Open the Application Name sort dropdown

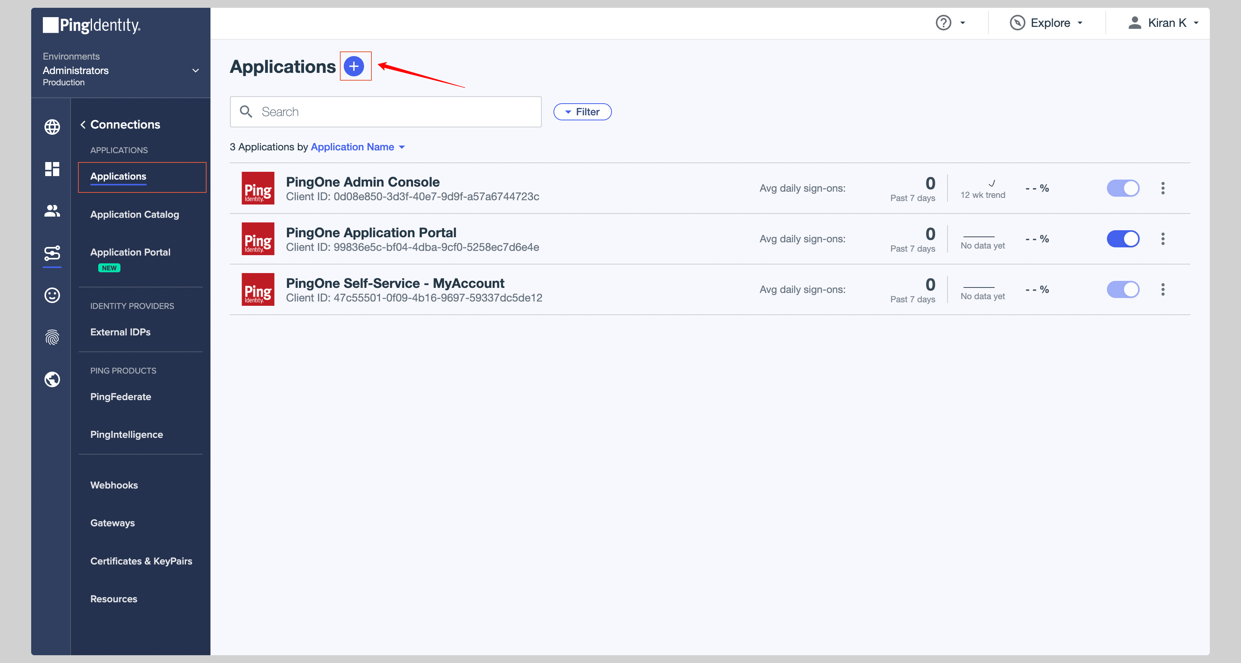357,147
